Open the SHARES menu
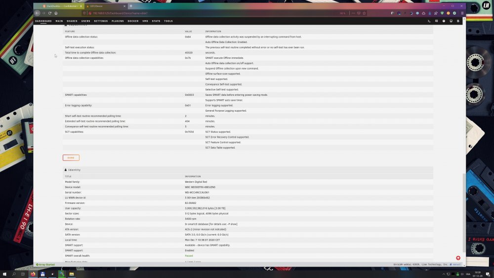494x278 pixels. point(72,21)
